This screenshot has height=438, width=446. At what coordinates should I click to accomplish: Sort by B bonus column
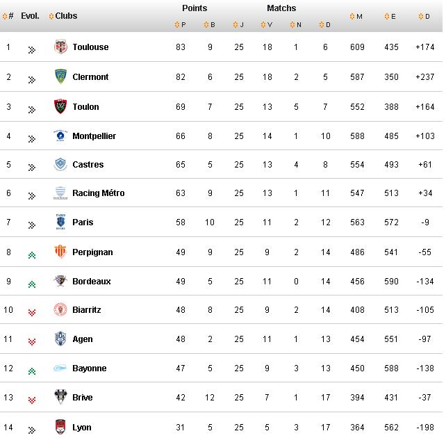(208, 26)
